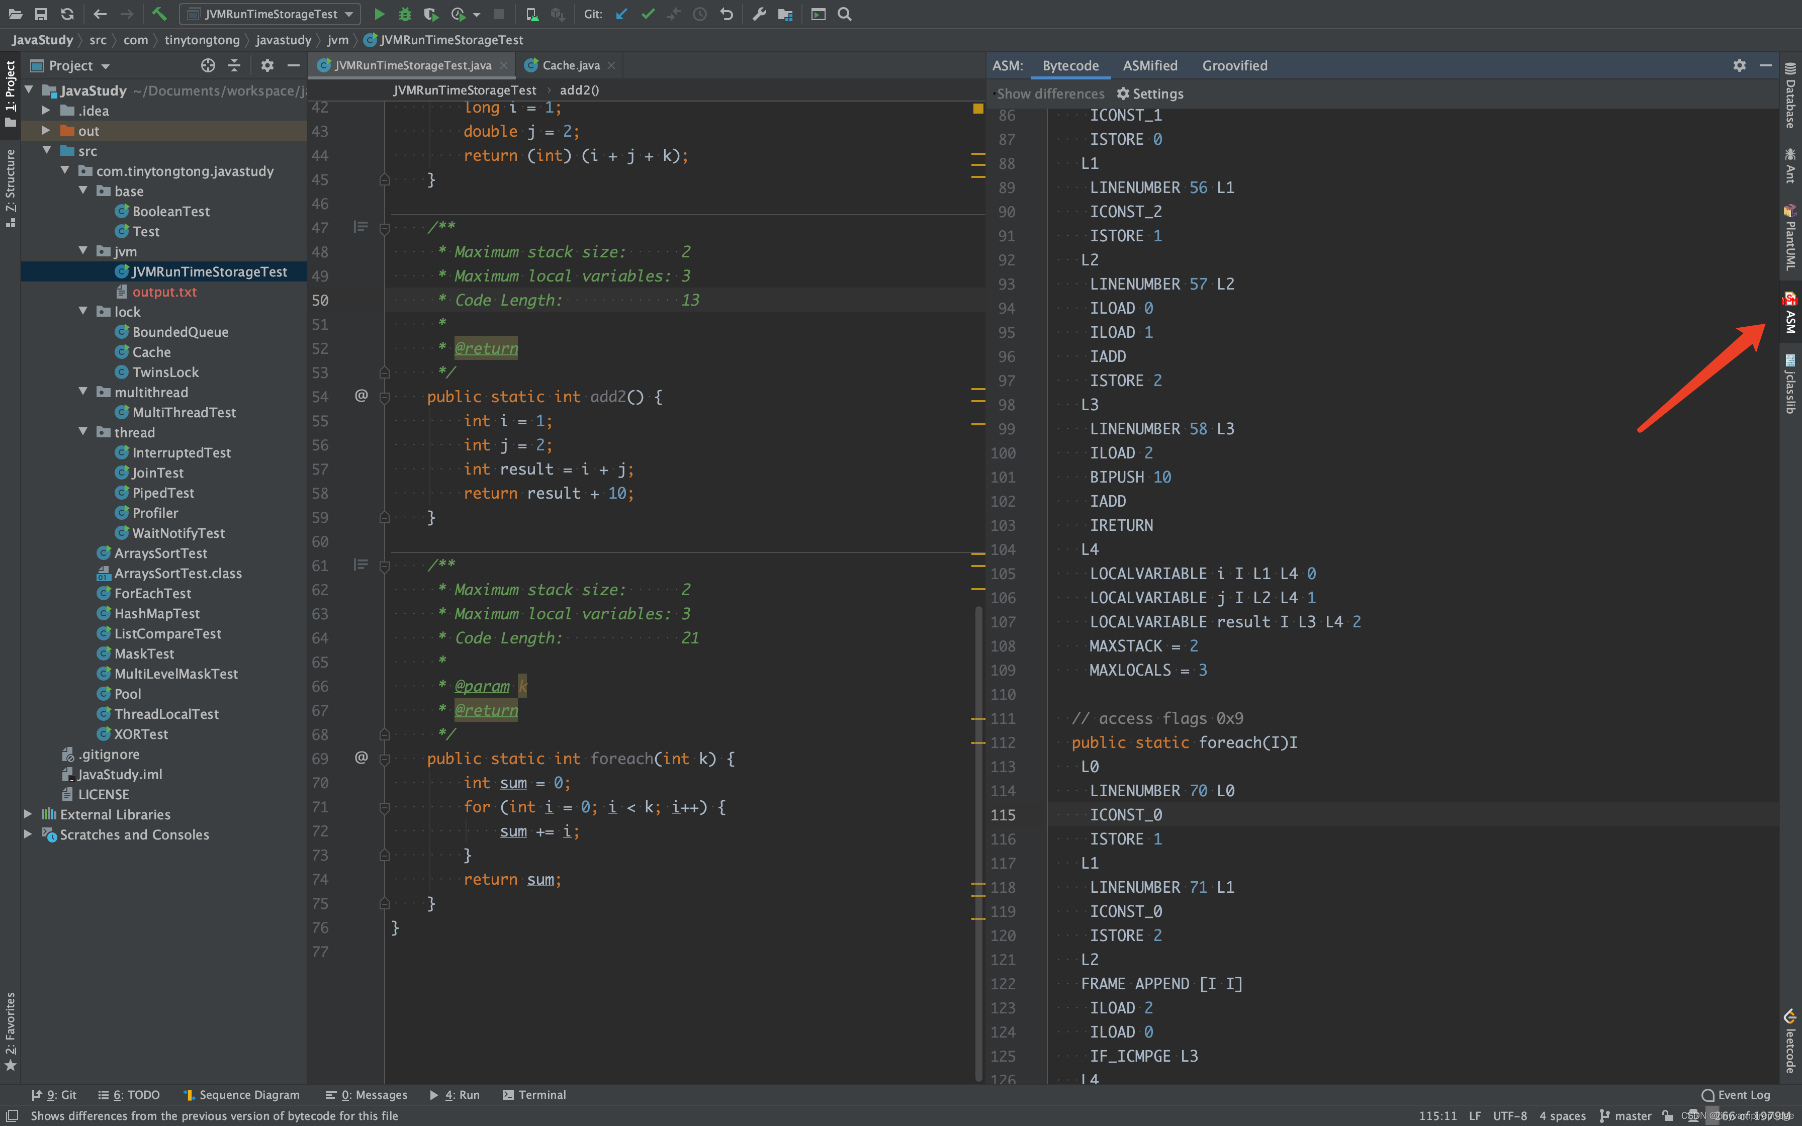
Task: Click the Debug bug icon
Action: click(x=404, y=14)
